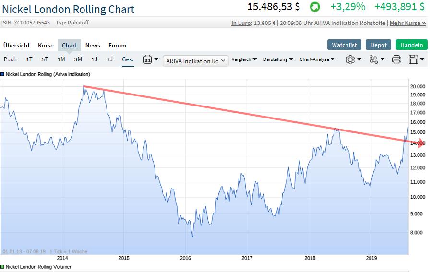
Task: Open the Darstellung display dropdown
Action: click(x=278, y=59)
